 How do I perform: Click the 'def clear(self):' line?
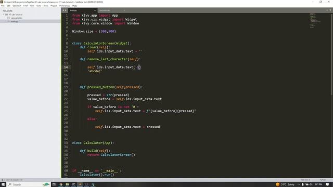pos(95,47)
